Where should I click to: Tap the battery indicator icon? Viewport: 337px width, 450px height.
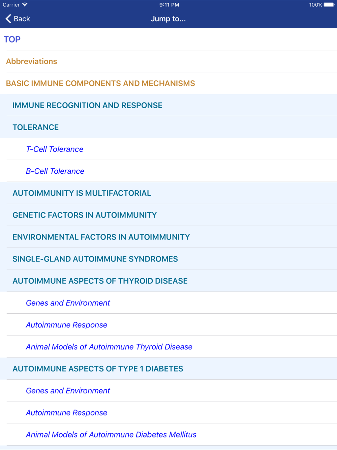point(329,5)
